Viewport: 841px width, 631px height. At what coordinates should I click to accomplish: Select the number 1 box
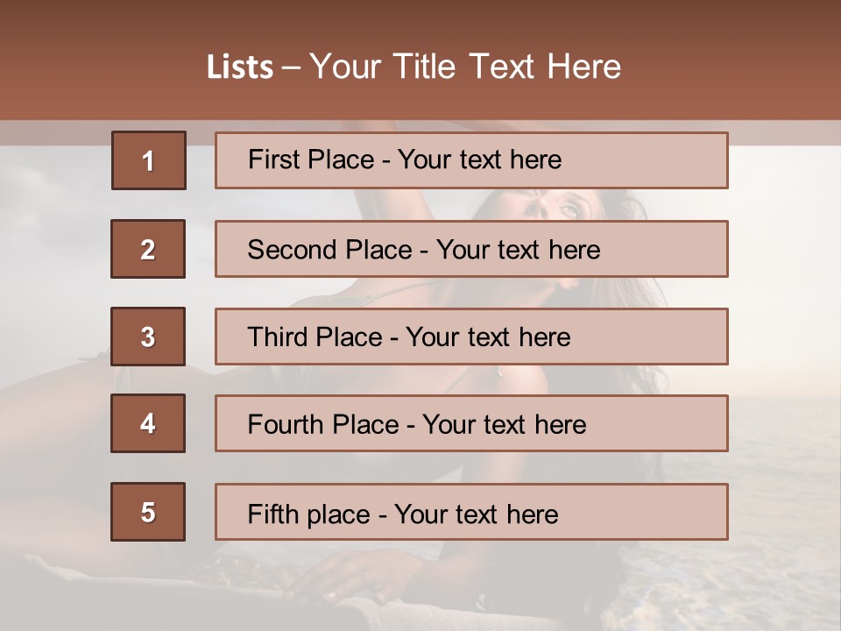pos(148,160)
